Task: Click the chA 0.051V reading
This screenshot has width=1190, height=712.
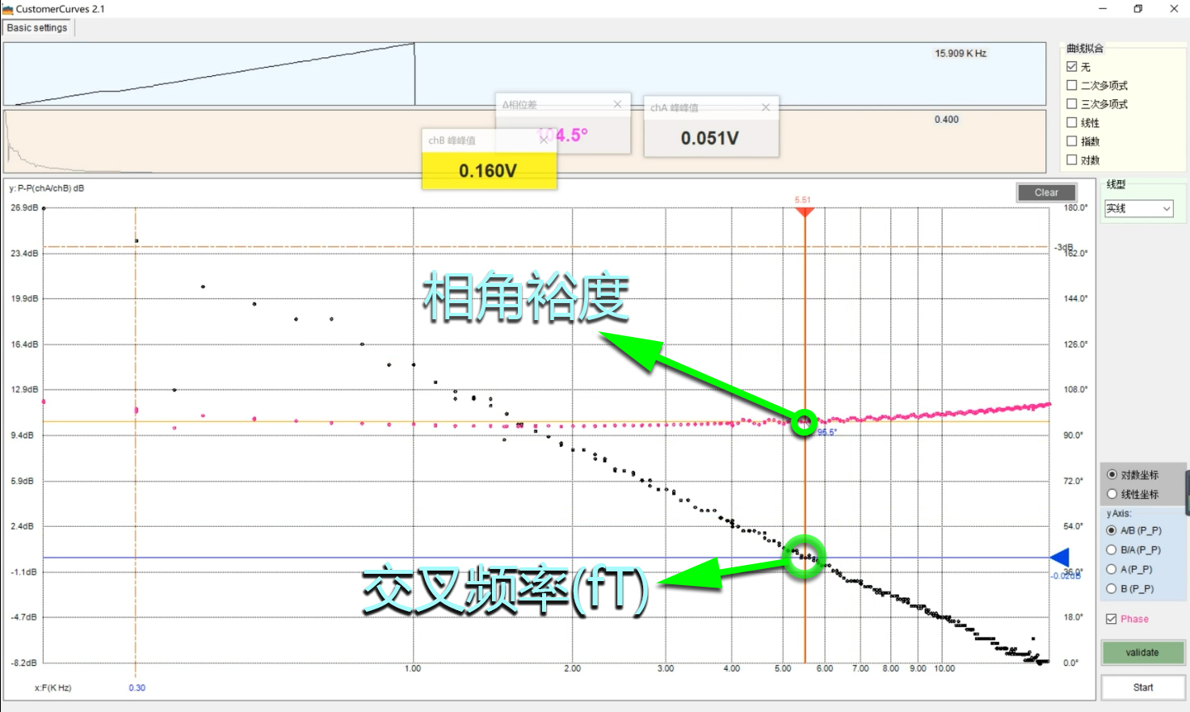Action: (x=710, y=138)
